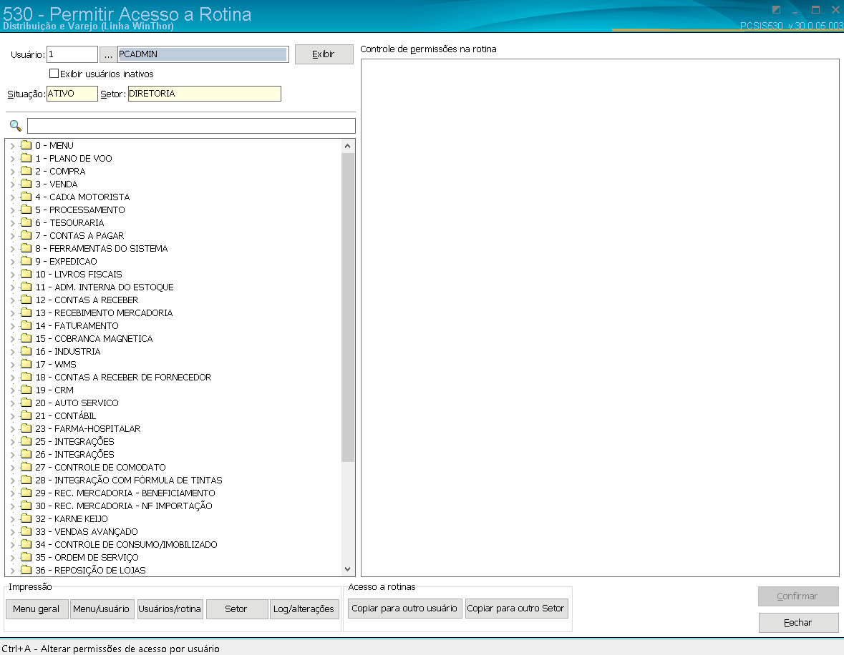This screenshot has width=844, height=655.
Task: Click the folder icon of 6 - TESOURARIA
Action: click(26, 222)
